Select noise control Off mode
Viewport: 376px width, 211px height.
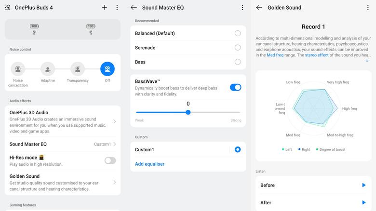click(x=107, y=69)
